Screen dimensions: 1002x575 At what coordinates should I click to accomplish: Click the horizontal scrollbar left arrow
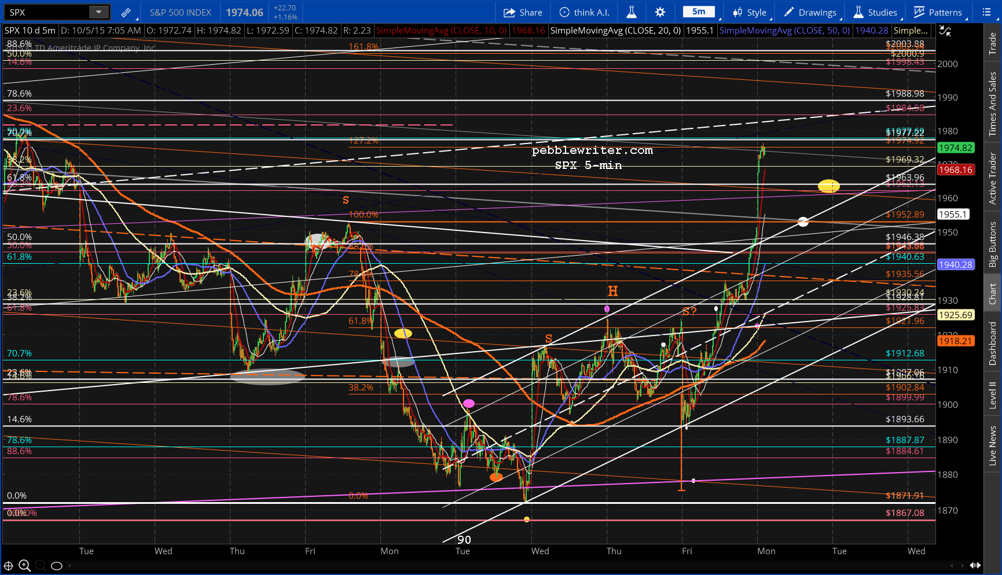pos(952,565)
